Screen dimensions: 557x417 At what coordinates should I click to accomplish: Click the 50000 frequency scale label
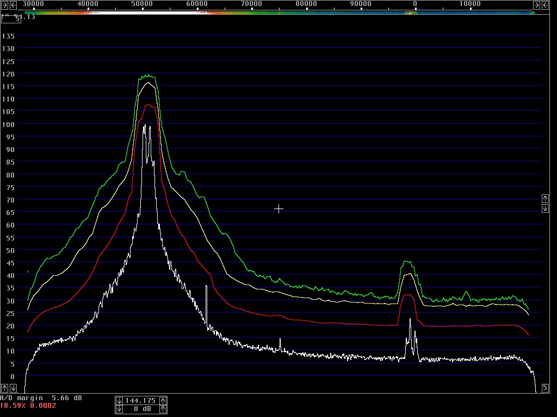click(142, 4)
